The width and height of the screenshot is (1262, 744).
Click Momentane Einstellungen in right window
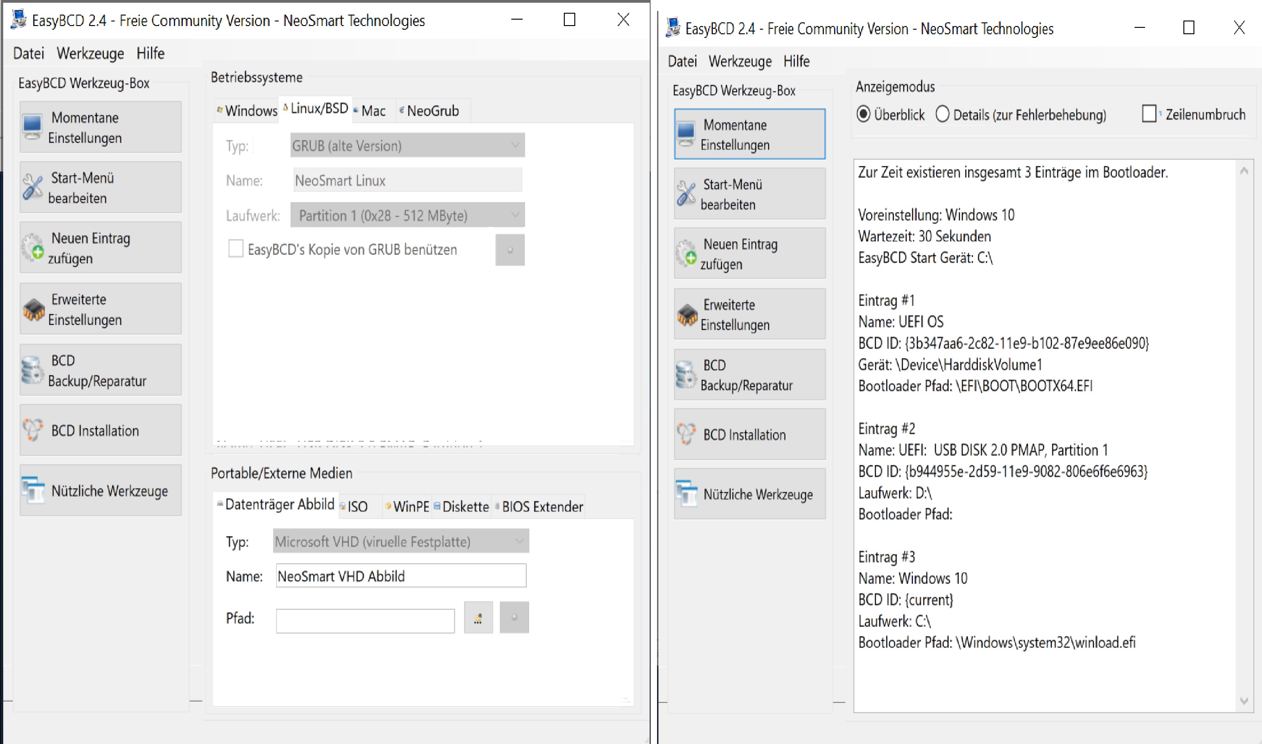(750, 134)
